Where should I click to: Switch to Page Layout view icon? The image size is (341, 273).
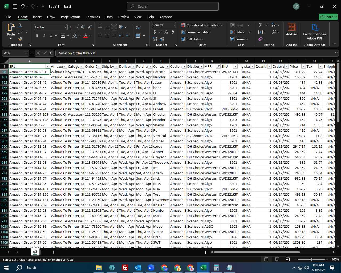(277, 259)
